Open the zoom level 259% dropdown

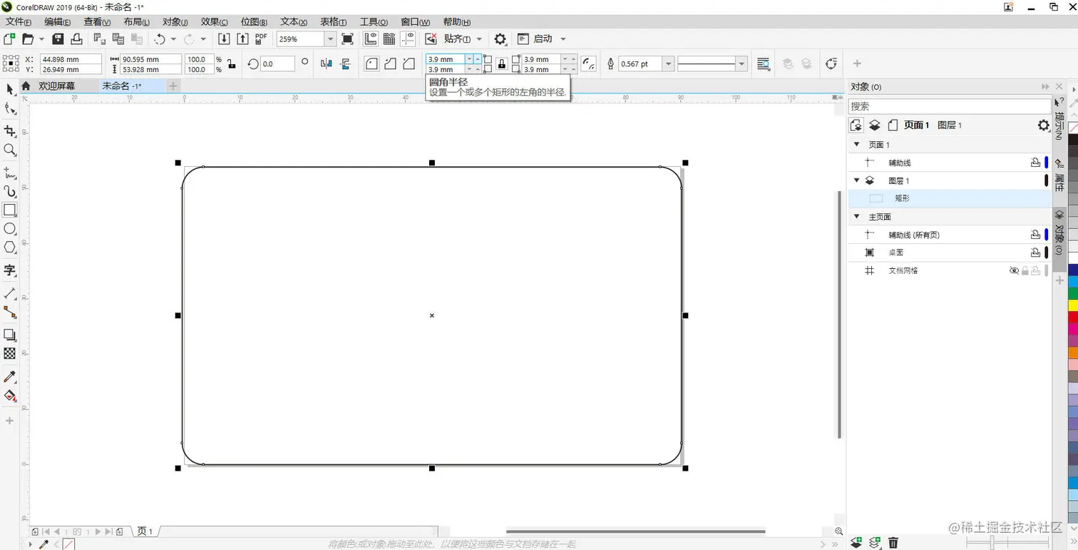point(331,39)
